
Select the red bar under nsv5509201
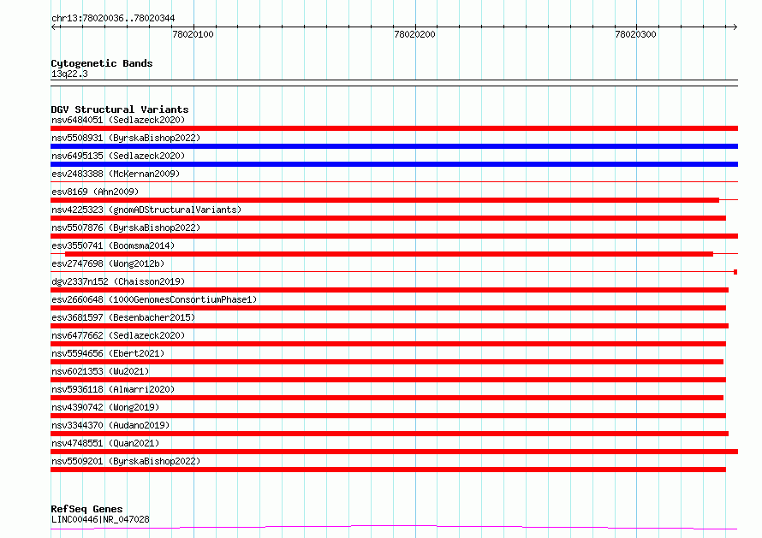coord(389,470)
